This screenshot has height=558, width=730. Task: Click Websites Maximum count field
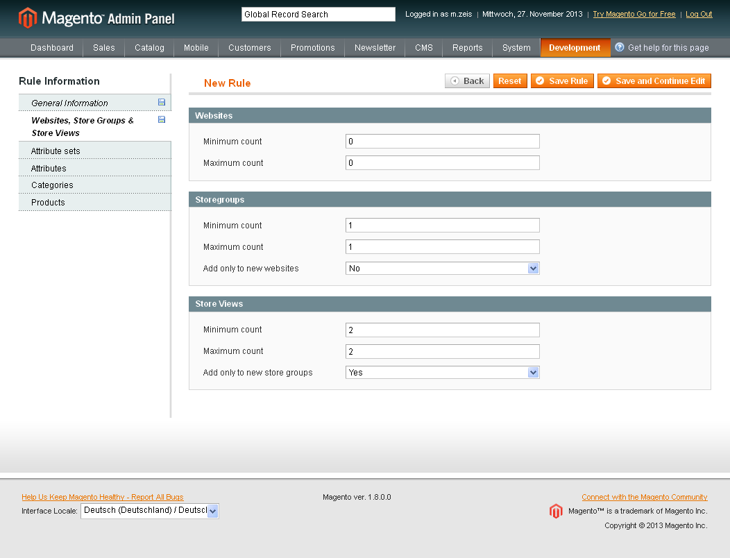tap(442, 162)
